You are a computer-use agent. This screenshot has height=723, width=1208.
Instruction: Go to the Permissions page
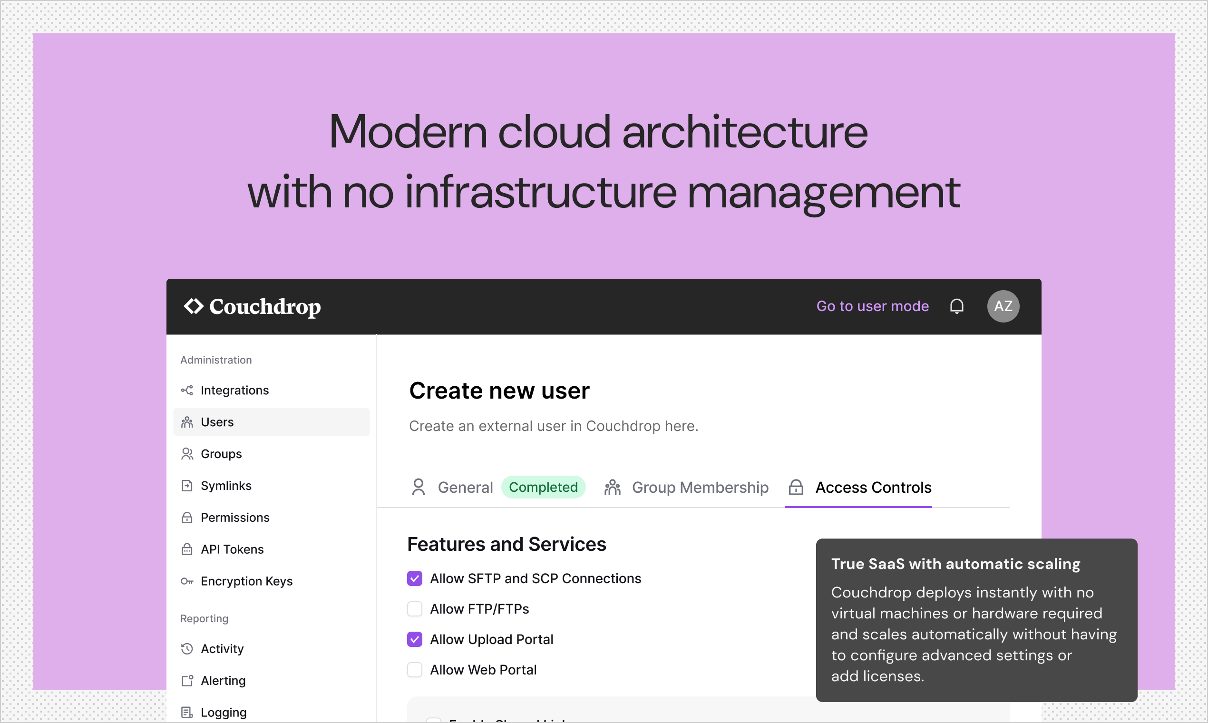click(234, 518)
